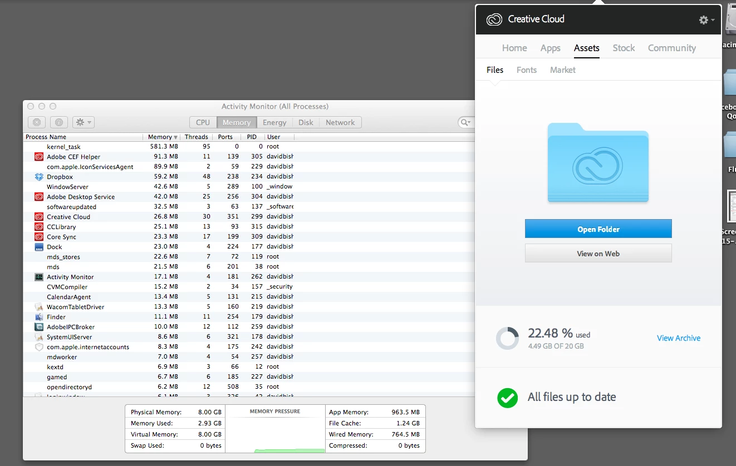Viewport: 736px width, 466px height.
Task: Sort by the Memory column header
Action: 162,137
